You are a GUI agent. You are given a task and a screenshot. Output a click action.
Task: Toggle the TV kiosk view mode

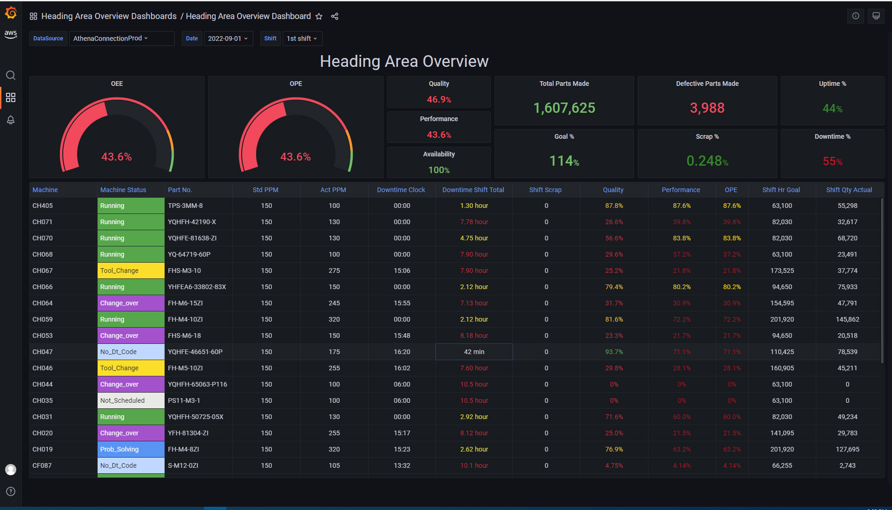pos(876,16)
